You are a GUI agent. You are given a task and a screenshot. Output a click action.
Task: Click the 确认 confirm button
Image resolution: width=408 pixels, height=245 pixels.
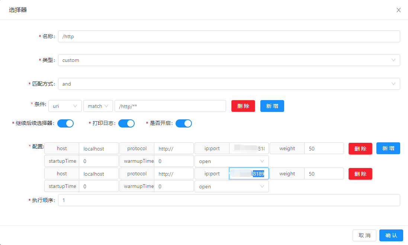point(391,235)
